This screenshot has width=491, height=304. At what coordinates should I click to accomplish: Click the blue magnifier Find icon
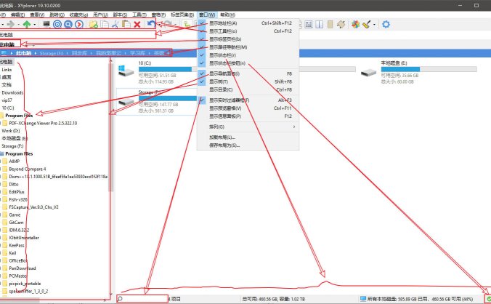68,24
